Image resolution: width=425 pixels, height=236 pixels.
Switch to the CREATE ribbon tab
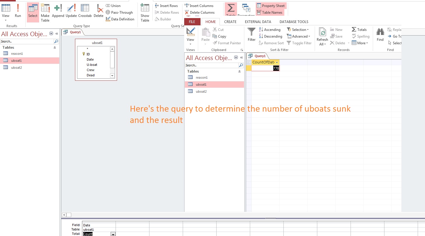tap(230, 22)
